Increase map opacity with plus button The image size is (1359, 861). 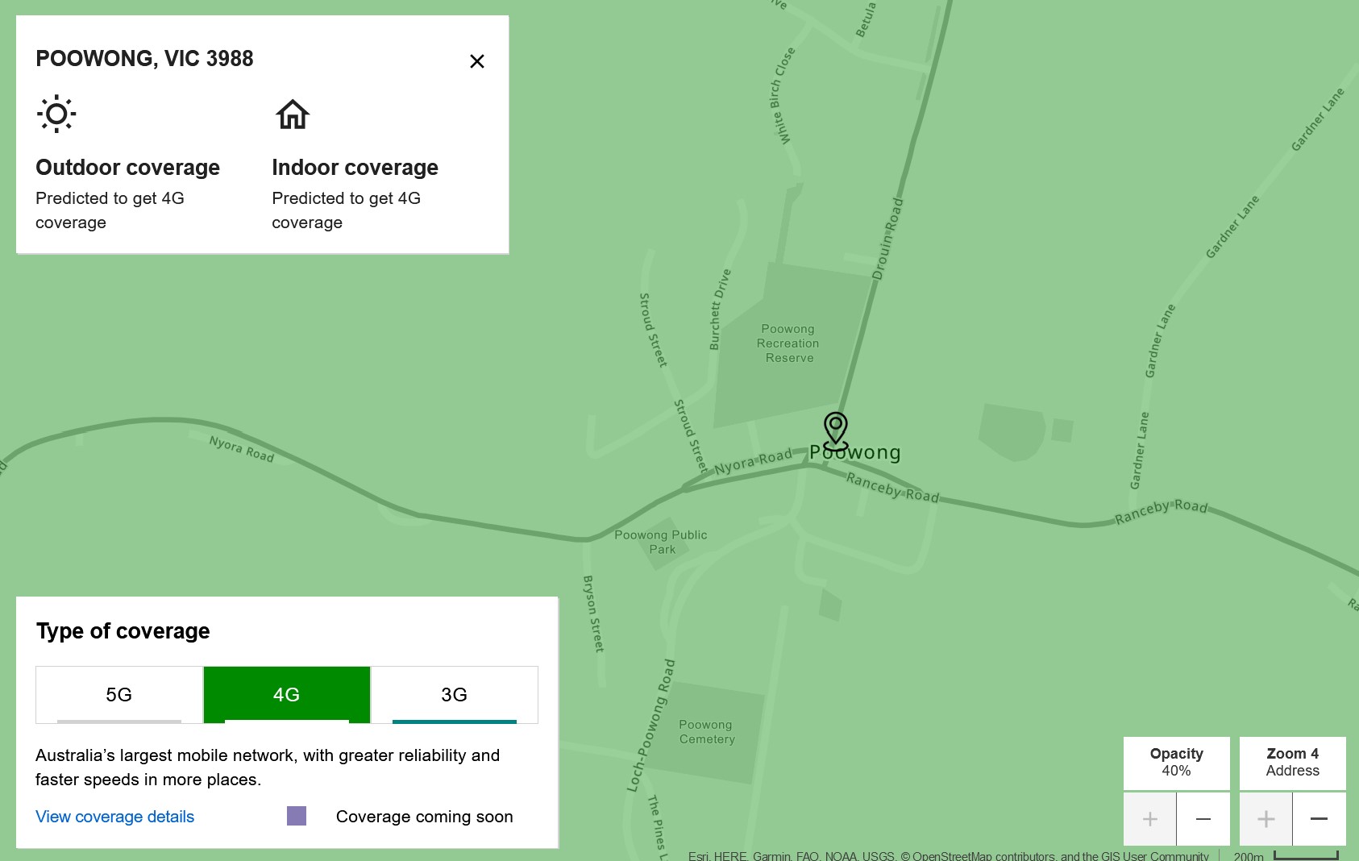click(1149, 819)
